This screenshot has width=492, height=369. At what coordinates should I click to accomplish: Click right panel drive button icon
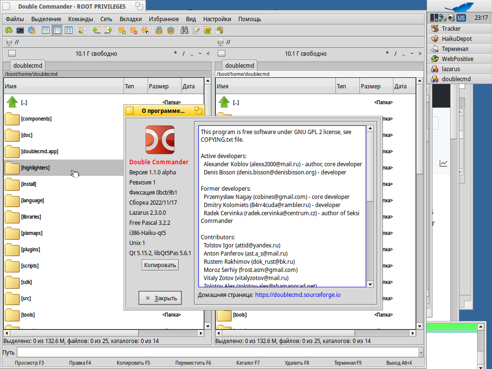(221, 54)
